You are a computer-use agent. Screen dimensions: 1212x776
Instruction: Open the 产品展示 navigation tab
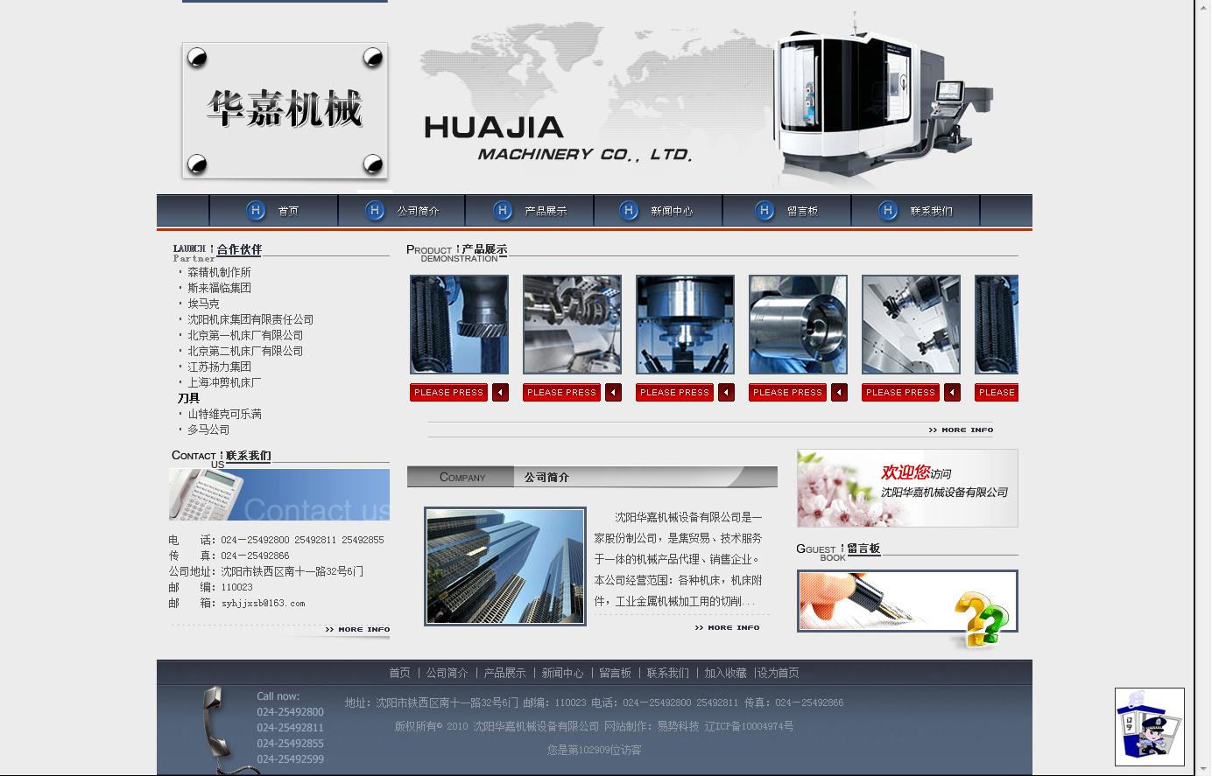[545, 210]
